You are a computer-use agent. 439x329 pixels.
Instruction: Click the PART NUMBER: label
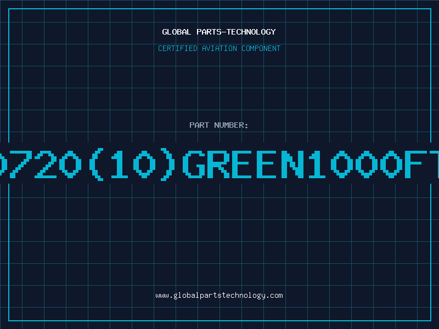[219, 125]
